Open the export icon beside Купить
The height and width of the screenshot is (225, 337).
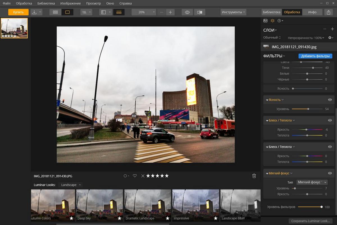click(x=34, y=12)
